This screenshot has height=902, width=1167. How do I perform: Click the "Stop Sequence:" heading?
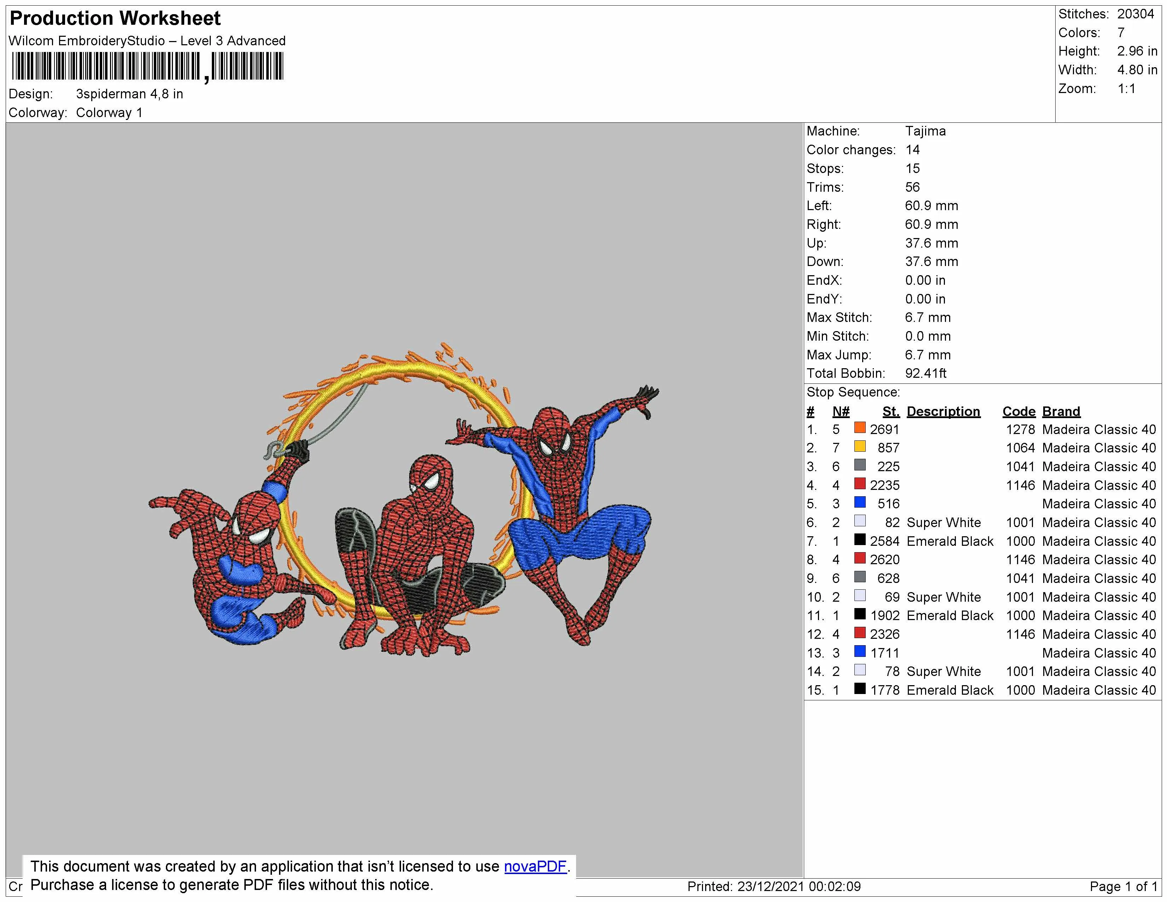853,392
